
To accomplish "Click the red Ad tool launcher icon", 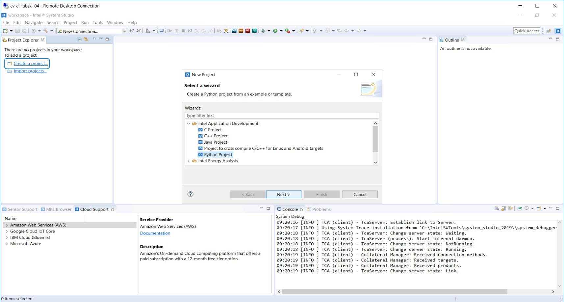I will click(248, 31).
